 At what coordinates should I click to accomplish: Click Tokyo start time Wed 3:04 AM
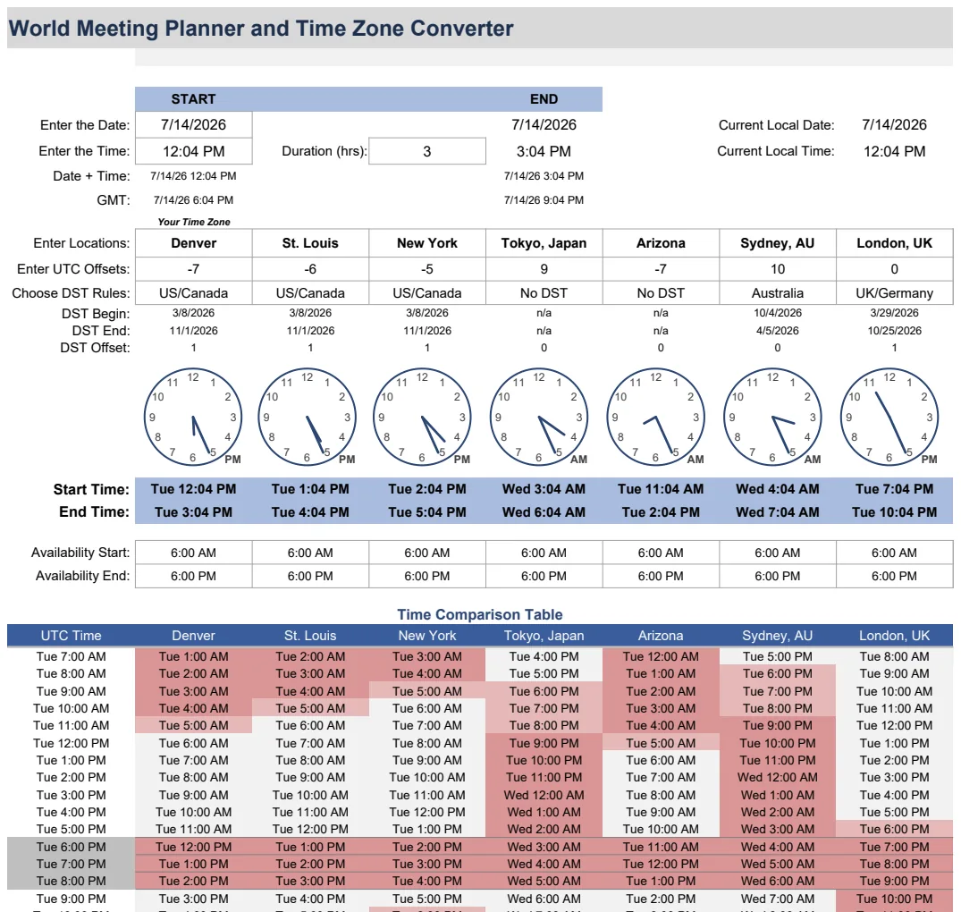click(544, 489)
